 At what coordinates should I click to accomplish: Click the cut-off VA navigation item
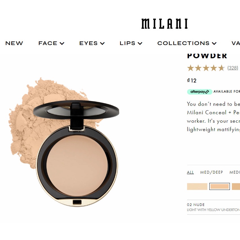tap(236, 43)
